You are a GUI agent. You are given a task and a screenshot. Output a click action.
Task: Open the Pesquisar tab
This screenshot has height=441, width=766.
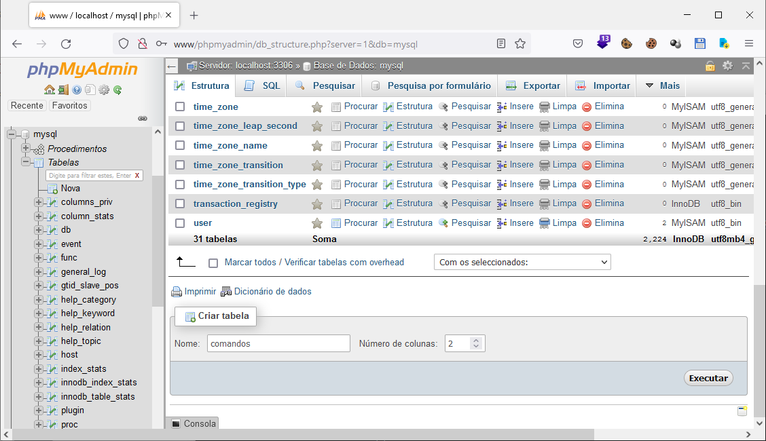point(325,86)
